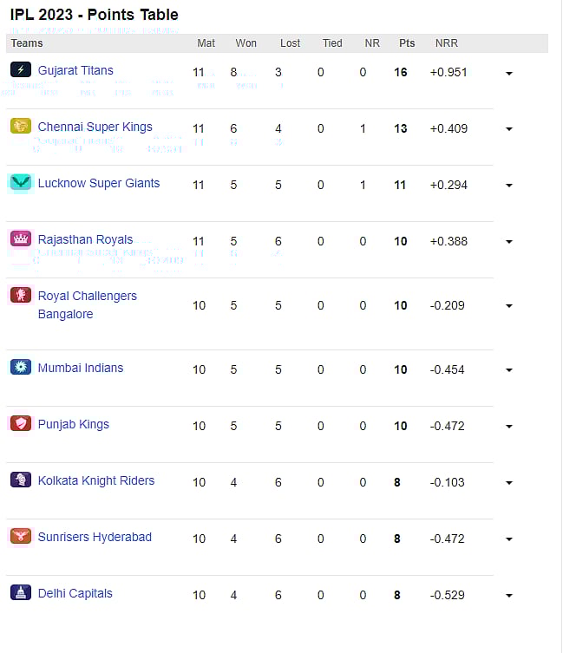The image size is (563, 653).
Task: Expand the Punjab Kings row arrow
Action: coord(509,428)
